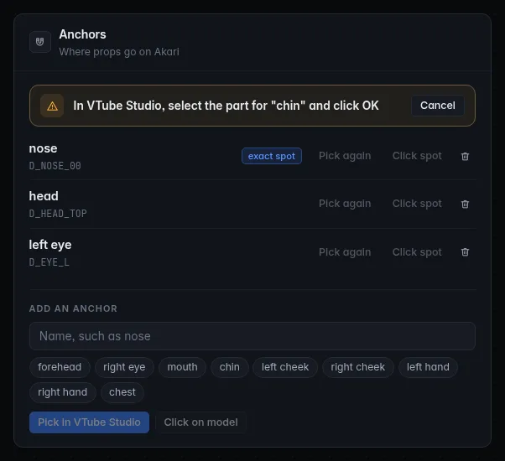
Task: Click the D_EYE_L part ID text
Action: pyautogui.click(x=49, y=262)
